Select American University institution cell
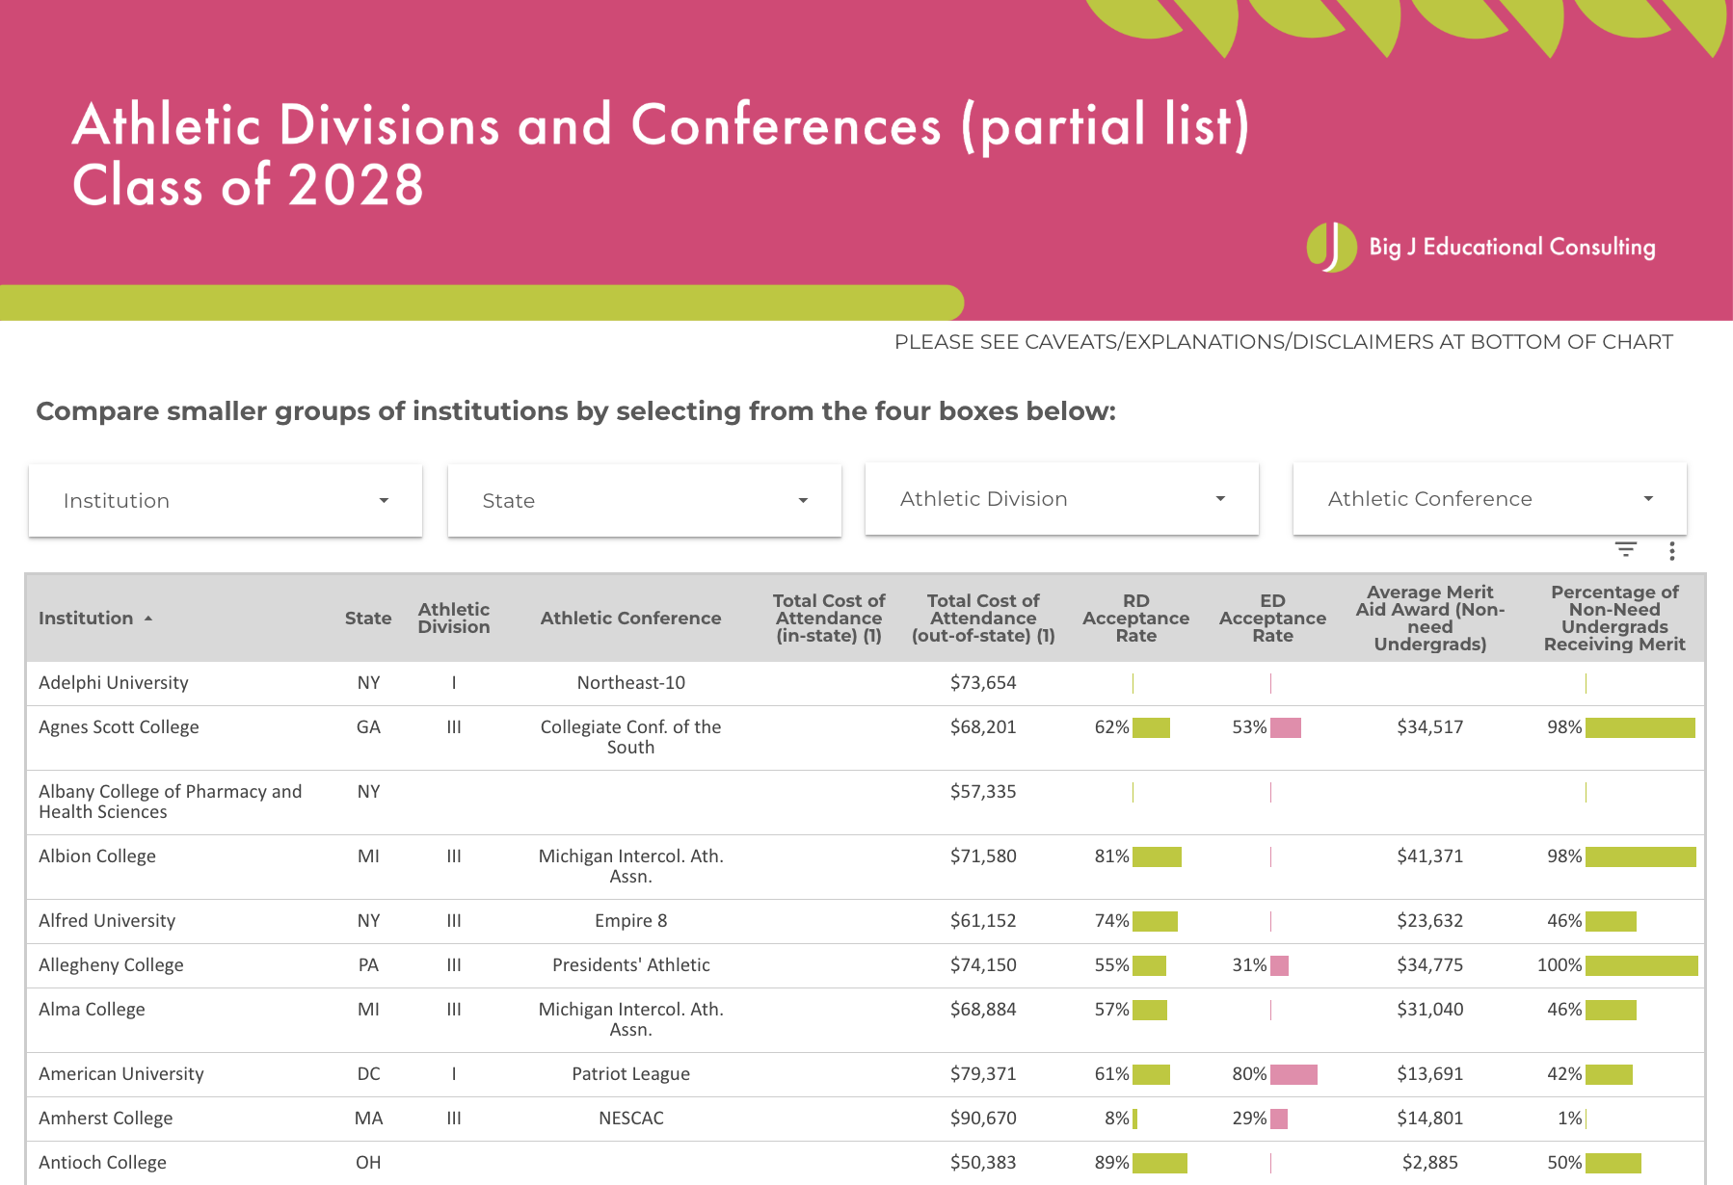The image size is (1733, 1185). (x=121, y=1074)
